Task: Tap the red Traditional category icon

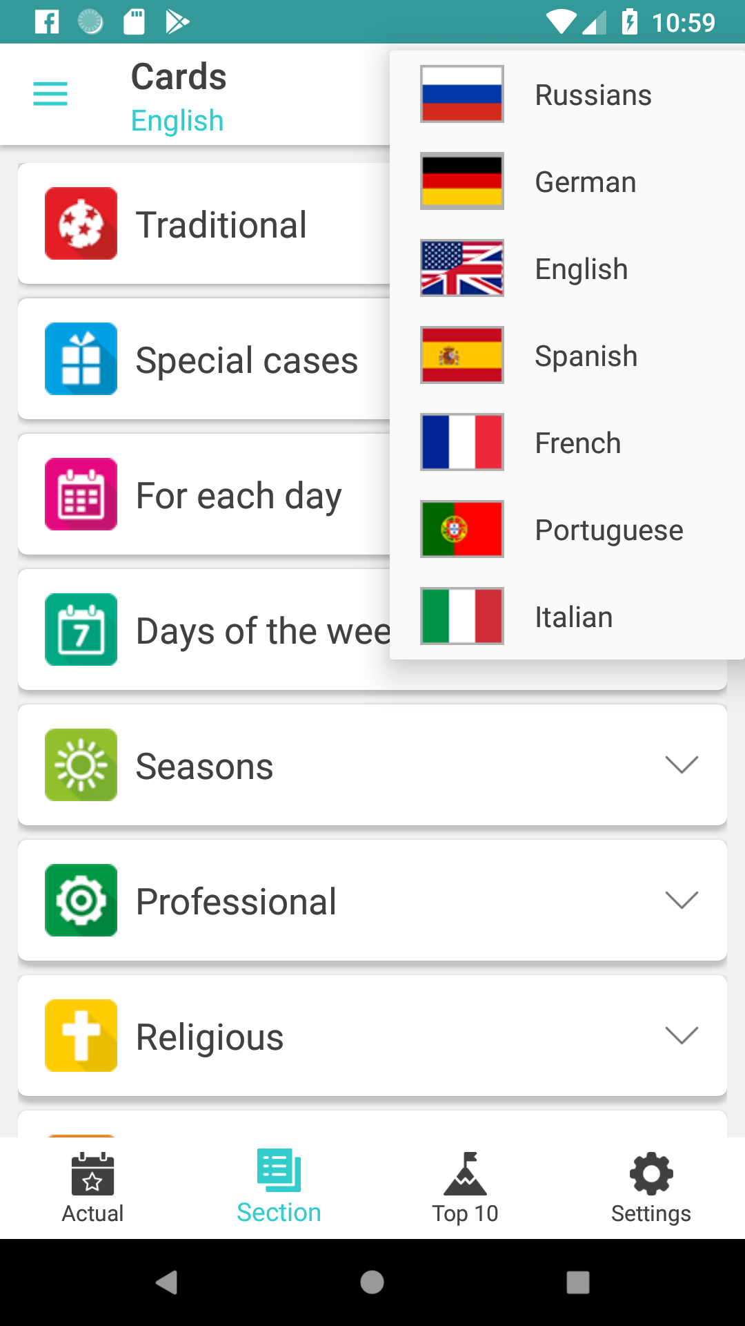Action: point(81,224)
